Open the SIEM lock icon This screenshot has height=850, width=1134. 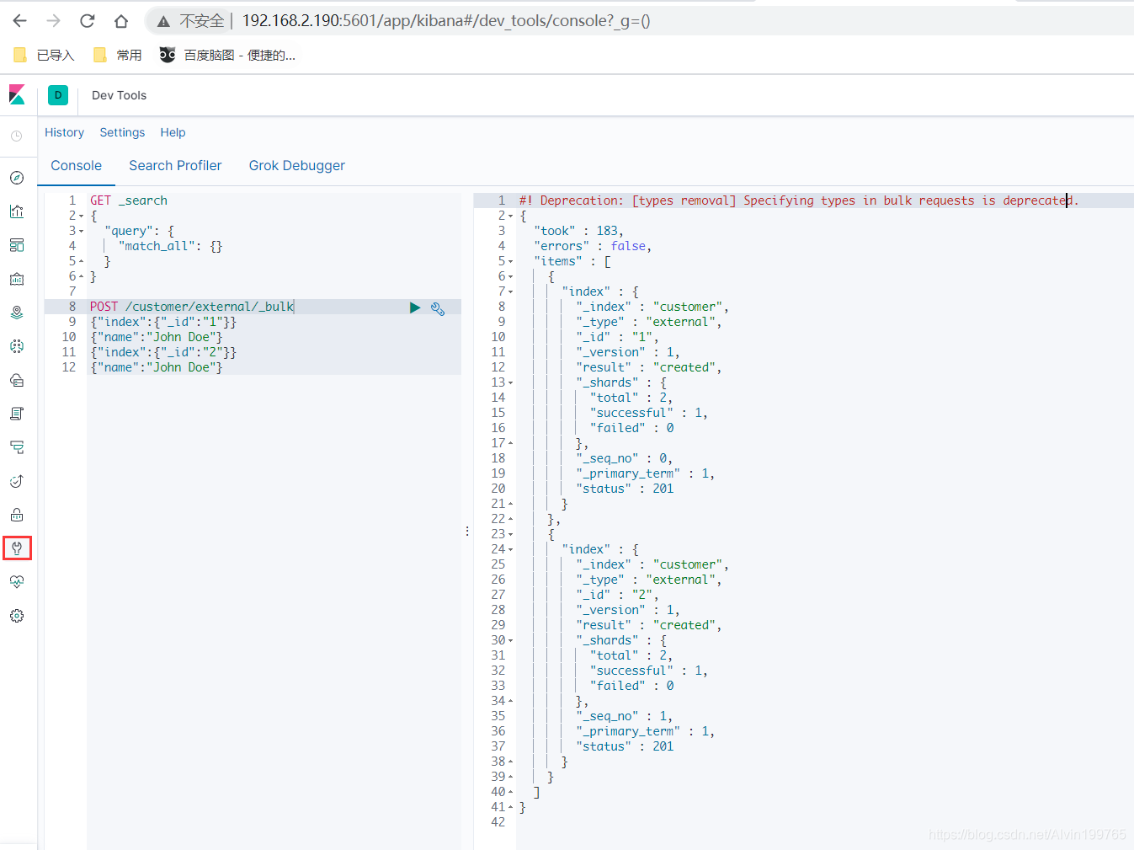pos(17,515)
